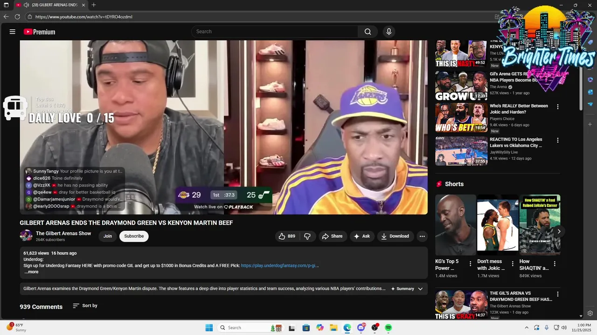Download the video
The width and height of the screenshot is (597, 335).
(395, 236)
